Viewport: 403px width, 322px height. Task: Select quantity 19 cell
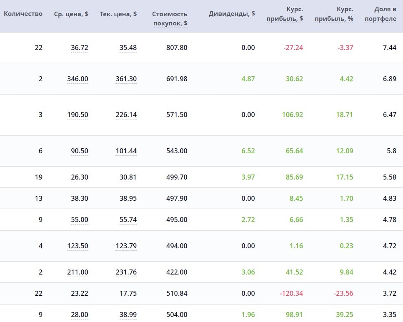pyautogui.click(x=39, y=177)
